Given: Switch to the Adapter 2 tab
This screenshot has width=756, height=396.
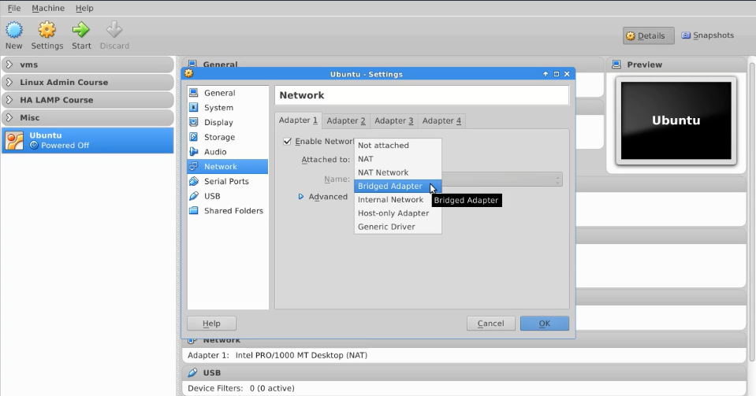Looking at the screenshot, I should tap(346, 120).
